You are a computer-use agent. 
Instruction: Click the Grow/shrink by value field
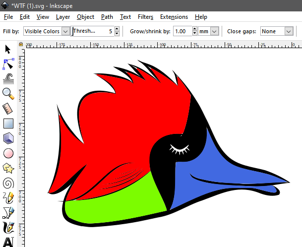pos(181,31)
